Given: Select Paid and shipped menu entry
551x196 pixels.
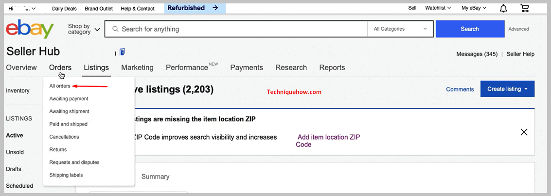Looking at the screenshot, I should (x=68, y=124).
